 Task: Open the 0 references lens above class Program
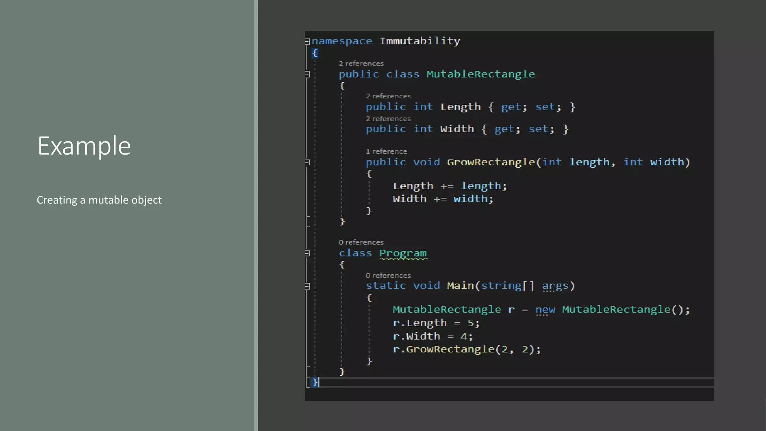coord(361,242)
